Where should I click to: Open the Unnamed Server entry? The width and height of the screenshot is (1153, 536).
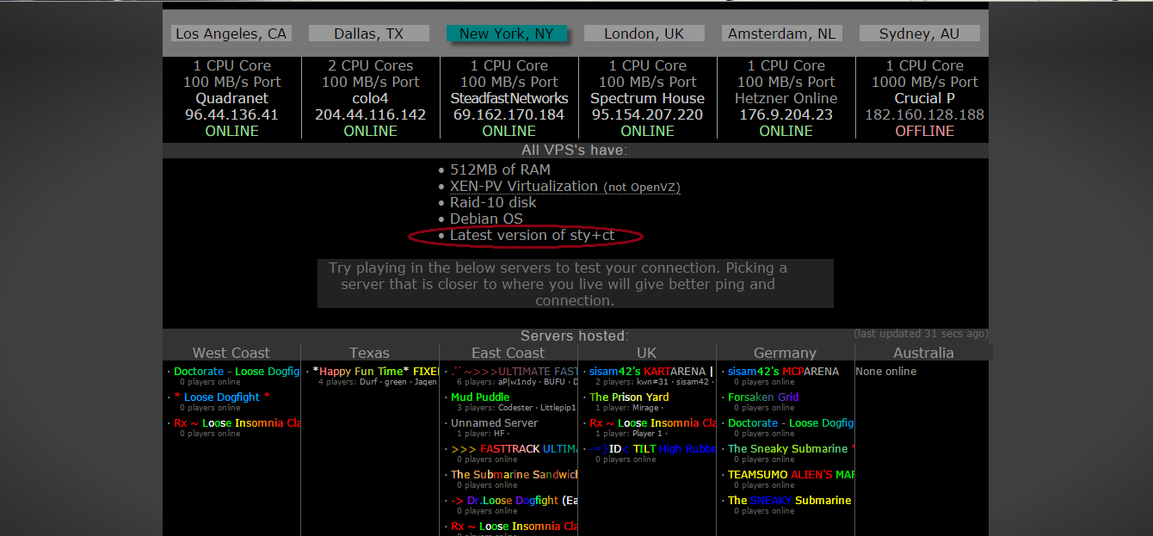point(494,423)
